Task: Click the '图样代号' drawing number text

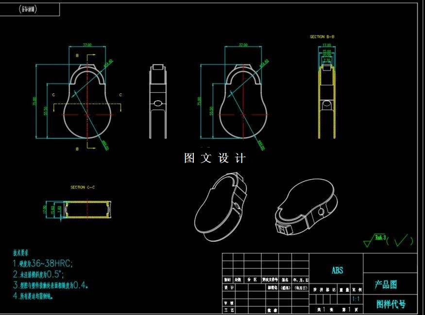Action: 391,304
